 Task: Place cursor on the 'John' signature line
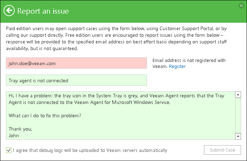coord(14,135)
